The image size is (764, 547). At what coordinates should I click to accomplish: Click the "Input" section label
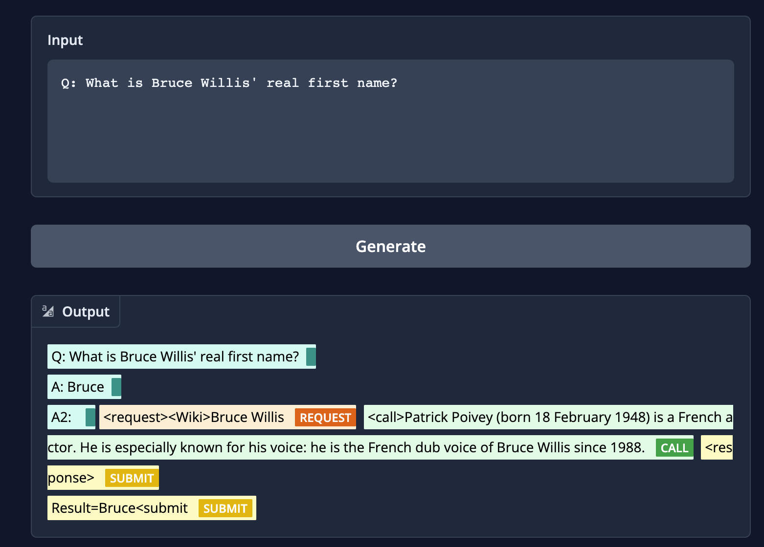pos(65,40)
